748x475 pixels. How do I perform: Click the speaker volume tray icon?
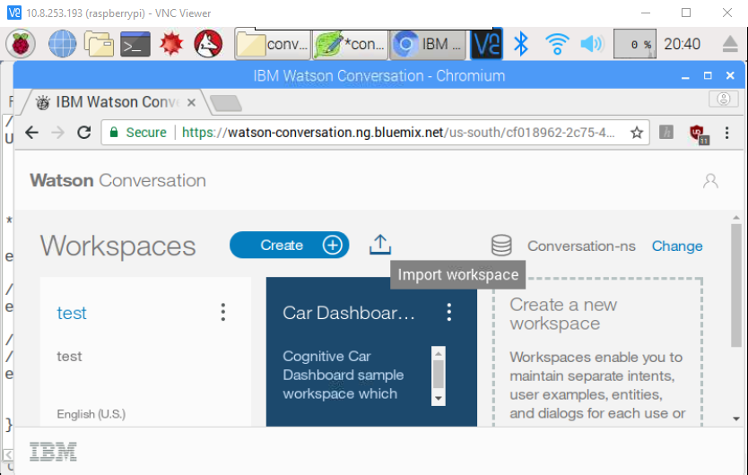(x=592, y=44)
